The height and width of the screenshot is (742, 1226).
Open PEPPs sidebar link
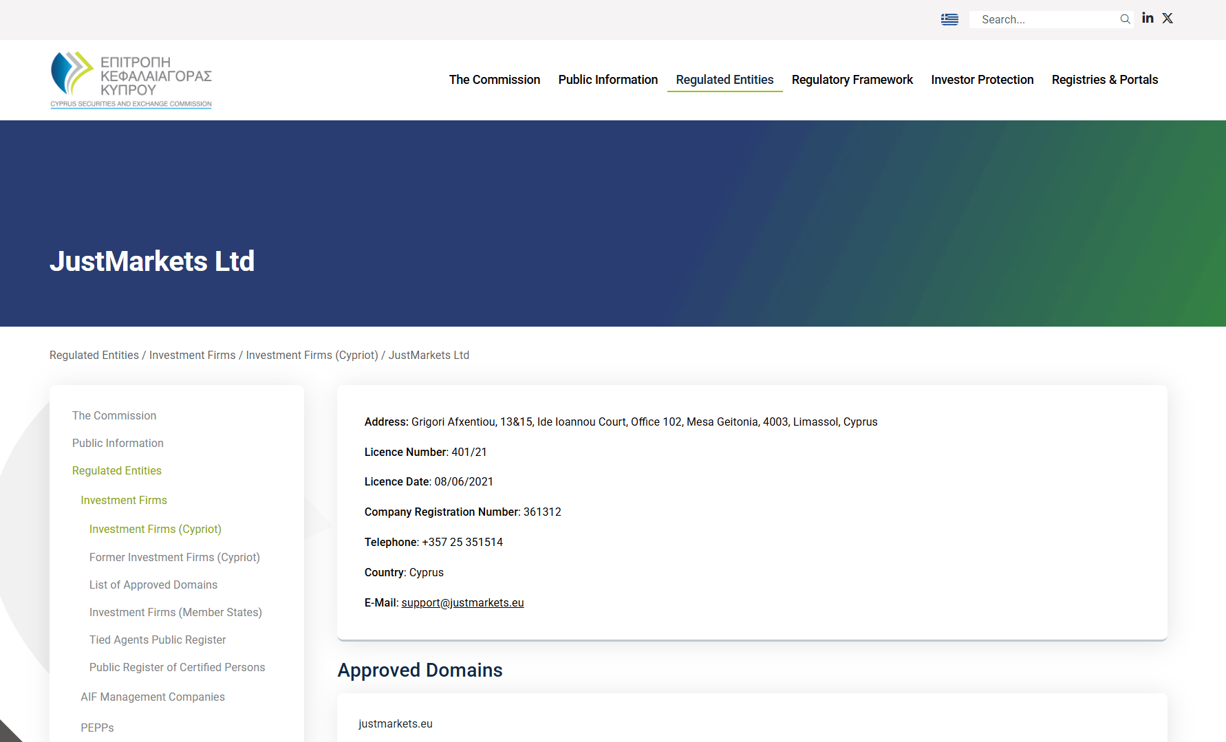click(97, 728)
